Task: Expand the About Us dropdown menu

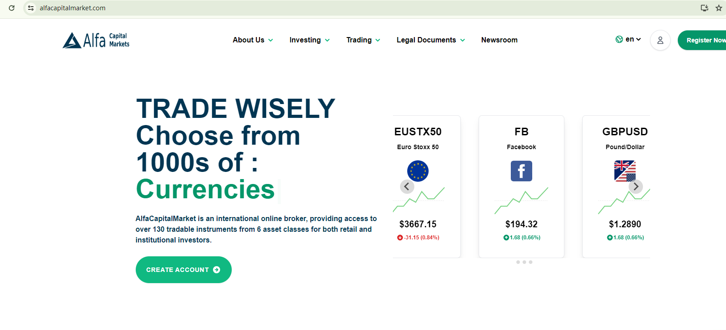Action: click(253, 40)
